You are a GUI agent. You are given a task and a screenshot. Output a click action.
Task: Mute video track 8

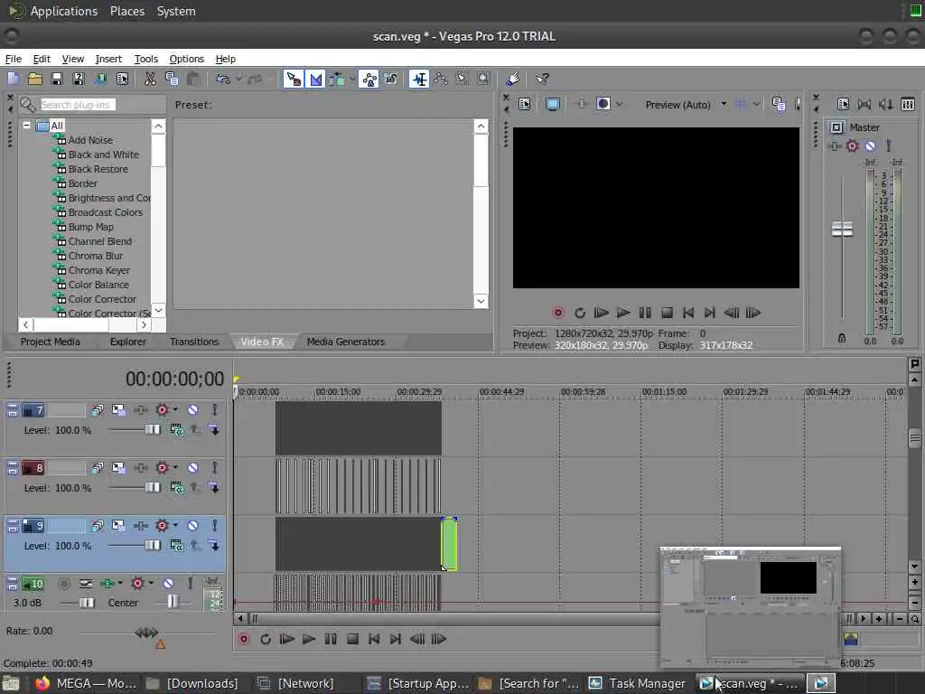[x=193, y=467]
